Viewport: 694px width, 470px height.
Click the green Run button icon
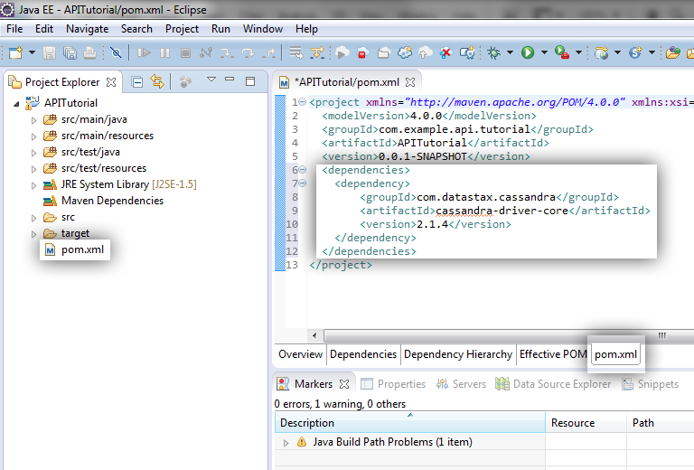(x=528, y=52)
